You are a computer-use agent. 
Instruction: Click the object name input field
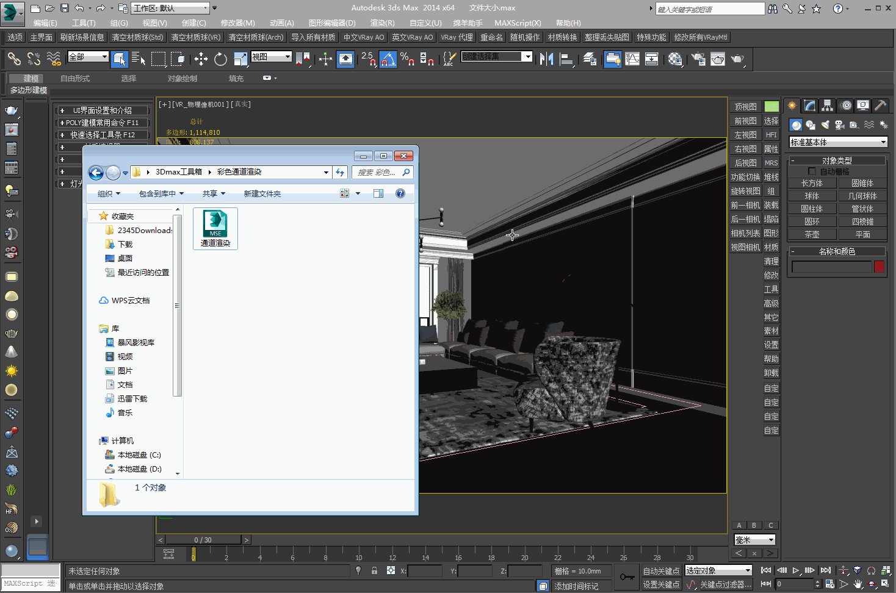tap(831, 267)
